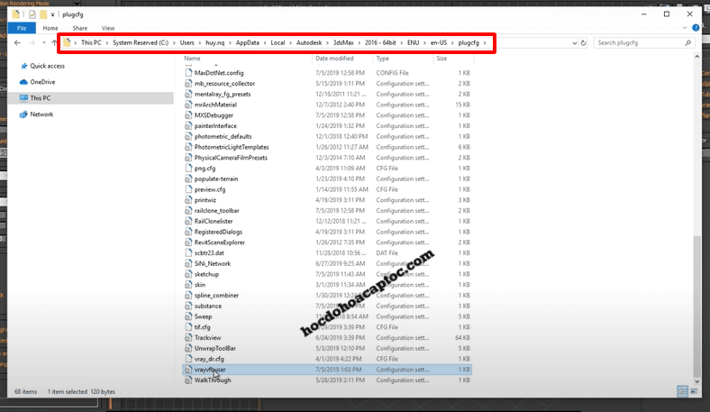Open the Share ribbon tab
The image size is (710, 412).
[79, 28]
